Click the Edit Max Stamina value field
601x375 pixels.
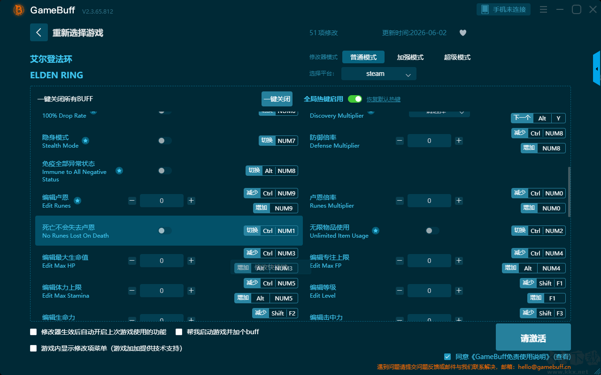click(162, 291)
